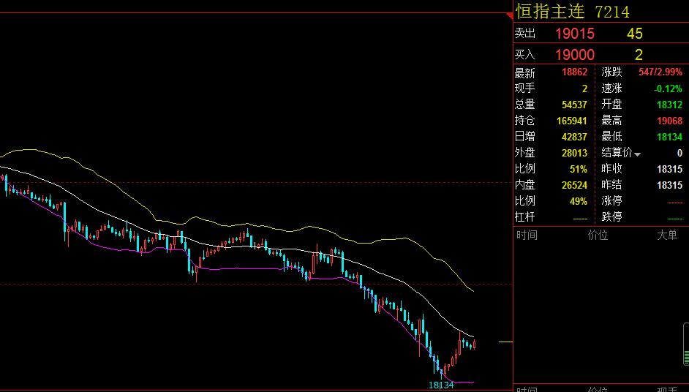Click the 外盘 value 28013

pos(574,153)
